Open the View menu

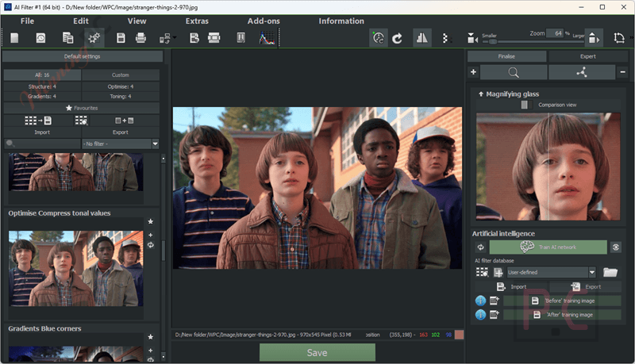coord(137,21)
